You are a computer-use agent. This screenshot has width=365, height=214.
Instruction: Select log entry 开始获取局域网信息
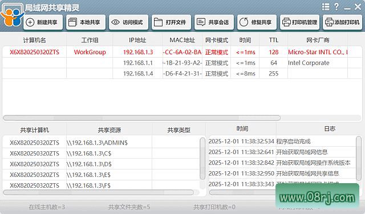282,152
